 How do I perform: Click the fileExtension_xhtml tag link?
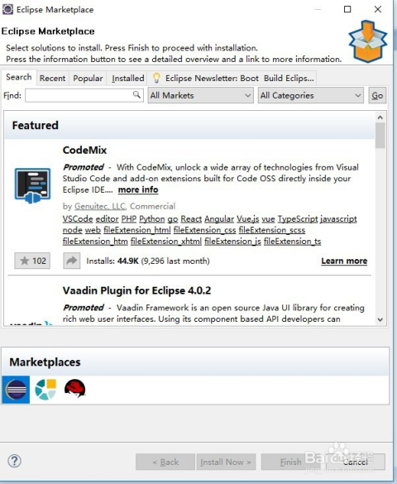tap(166, 241)
